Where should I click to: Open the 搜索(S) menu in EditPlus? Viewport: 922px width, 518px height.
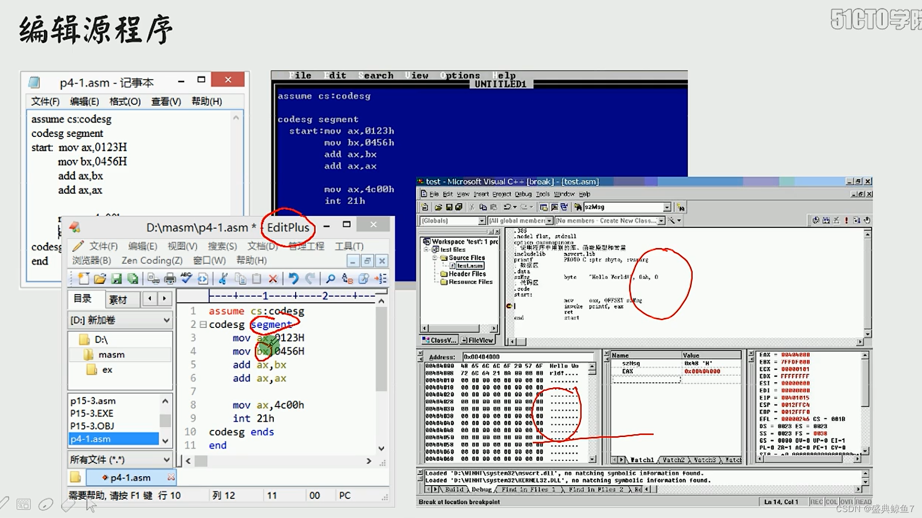222,246
